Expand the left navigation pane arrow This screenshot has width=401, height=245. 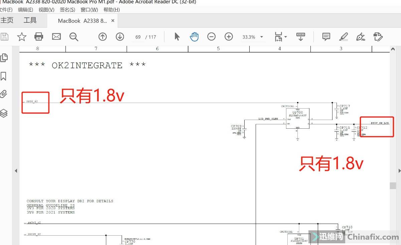[16, 171]
